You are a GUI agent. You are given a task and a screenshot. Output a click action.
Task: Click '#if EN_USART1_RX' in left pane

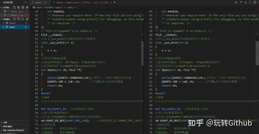(x=54, y=109)
